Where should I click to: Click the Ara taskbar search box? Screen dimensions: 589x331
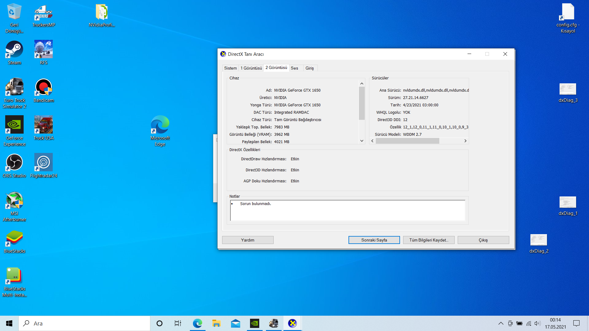pos(84,323)
